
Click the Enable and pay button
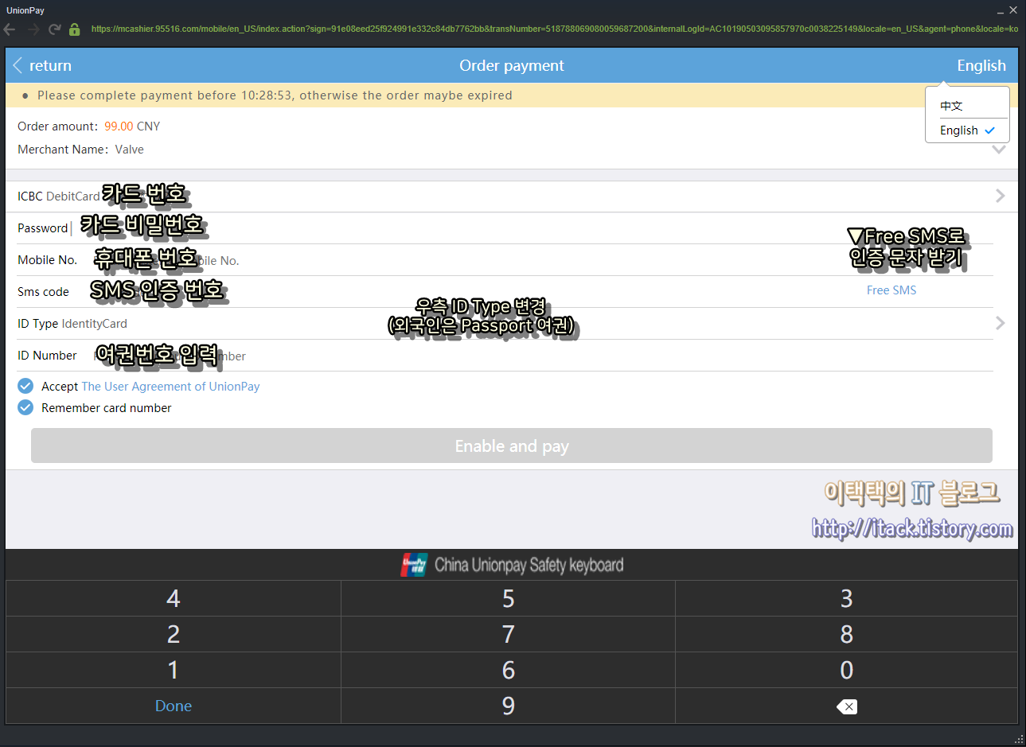pyautogui.click(x=512, y=445)
